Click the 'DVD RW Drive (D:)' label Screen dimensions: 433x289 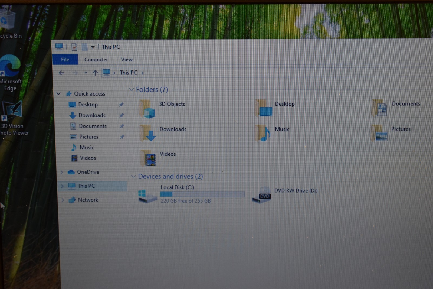[x=296, y=191]
